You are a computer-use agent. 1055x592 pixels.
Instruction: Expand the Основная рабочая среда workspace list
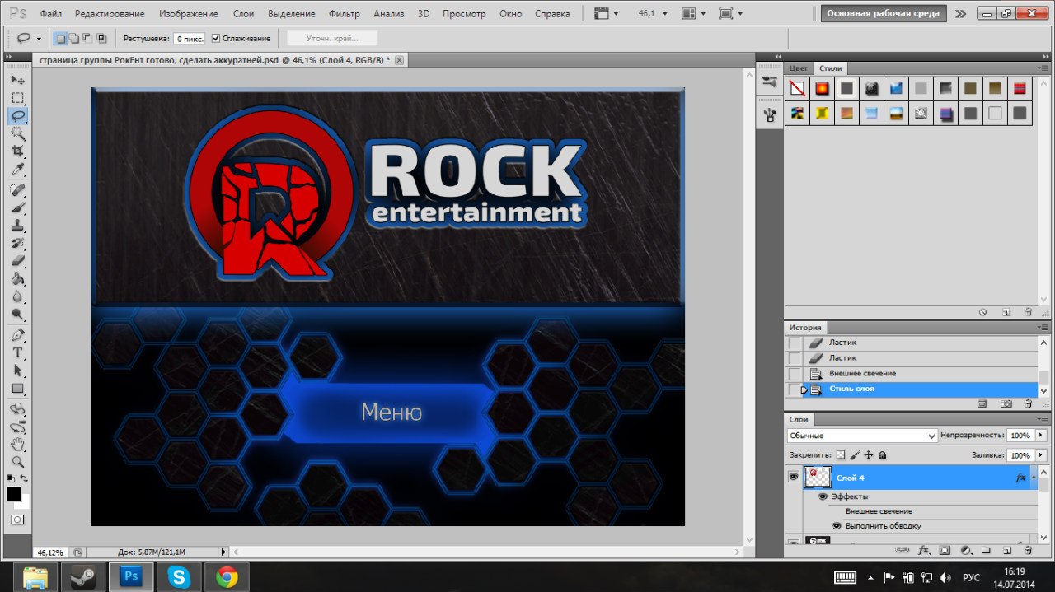(x=960, y=13)
